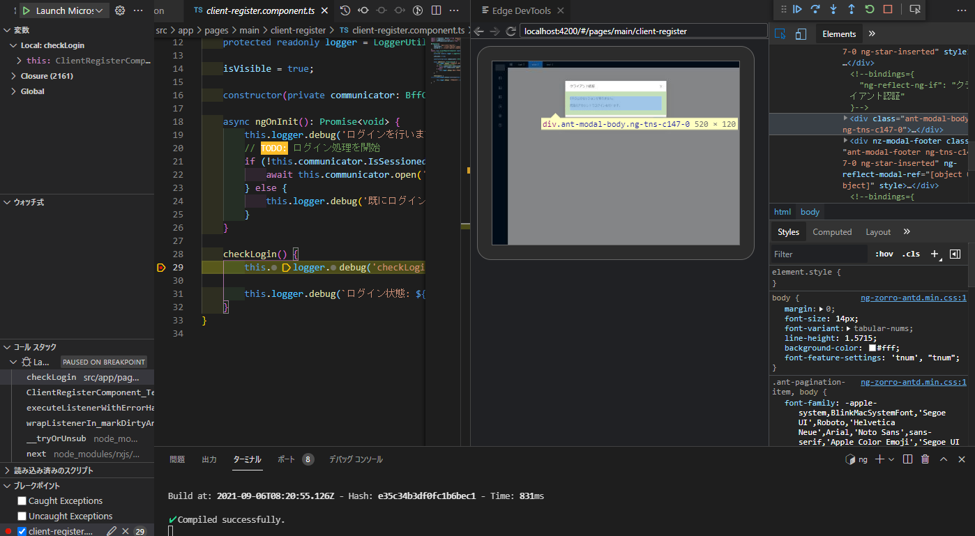The width and height of the screenshot is (975, 536).
Task: Click the localhost:4200 address bar
Action: pos(642,31)
